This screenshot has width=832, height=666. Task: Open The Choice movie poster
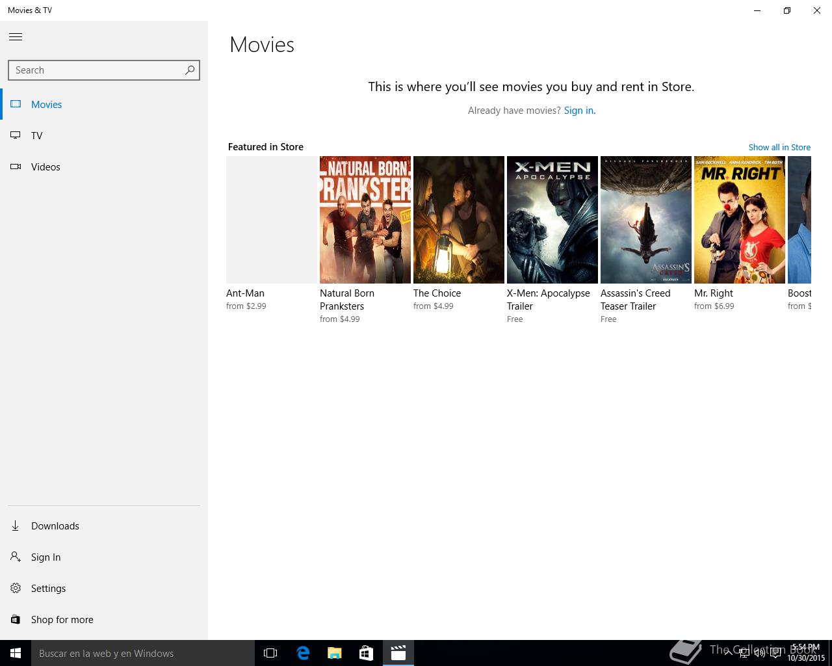click(459, 220)
